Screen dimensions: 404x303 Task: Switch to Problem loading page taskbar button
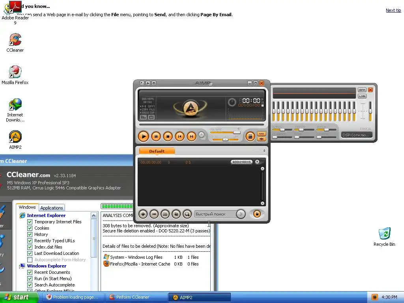tap(73, 297)
